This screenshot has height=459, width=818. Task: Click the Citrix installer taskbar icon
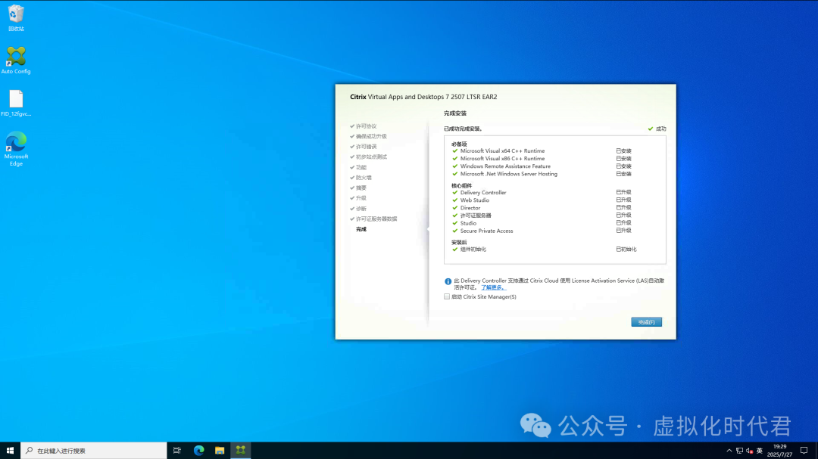[241, 451]
